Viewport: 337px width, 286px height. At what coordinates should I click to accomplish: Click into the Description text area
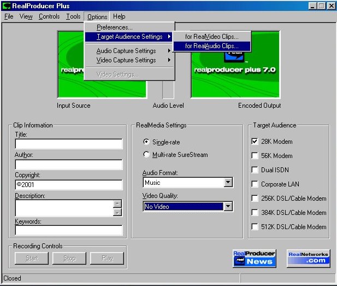coord(64,208)
